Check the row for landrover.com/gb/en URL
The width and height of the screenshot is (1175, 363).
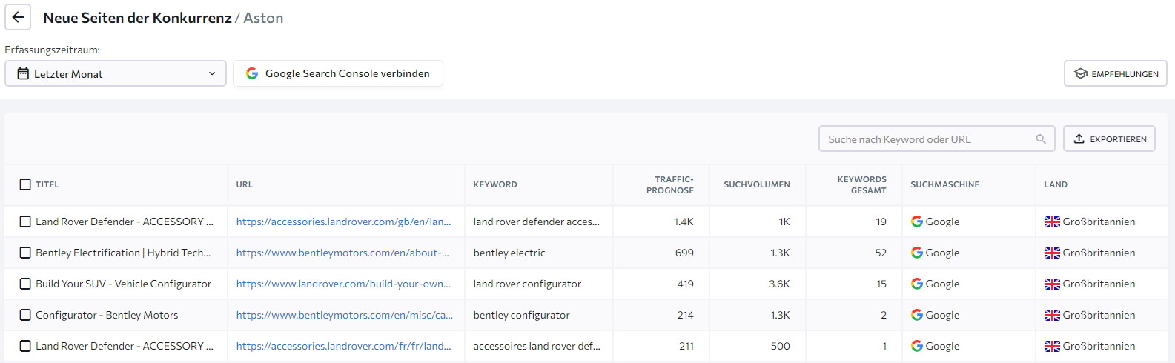click(25, 222)
